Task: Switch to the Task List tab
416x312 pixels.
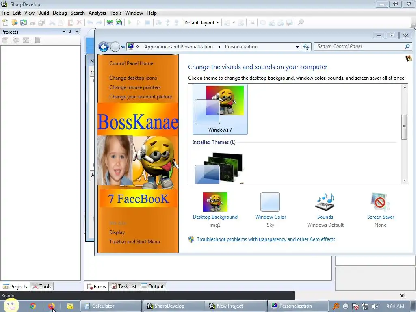Action: click(124, 286)
